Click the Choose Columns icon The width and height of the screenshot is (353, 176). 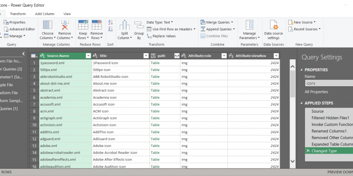point(48,25)
